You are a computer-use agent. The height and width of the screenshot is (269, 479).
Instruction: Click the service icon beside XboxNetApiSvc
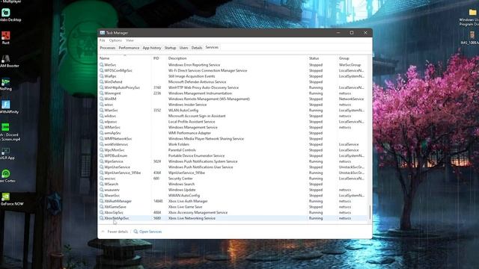tap(102, 218)
